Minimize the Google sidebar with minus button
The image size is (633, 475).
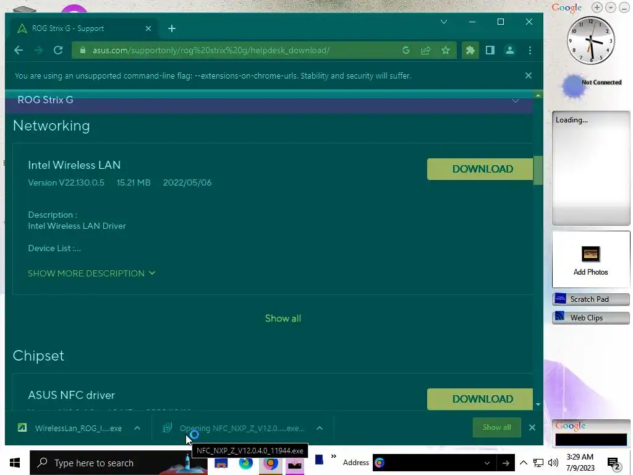624,7
